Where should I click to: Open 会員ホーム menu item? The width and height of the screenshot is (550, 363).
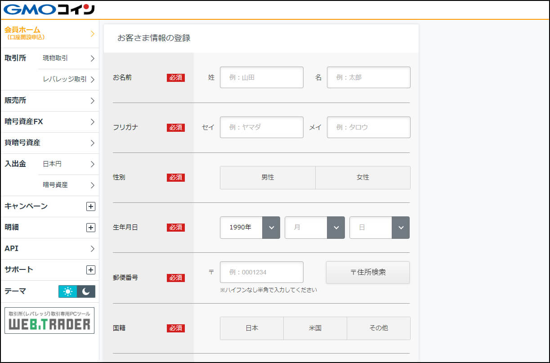pyautogui.click(x=49, y=33)
